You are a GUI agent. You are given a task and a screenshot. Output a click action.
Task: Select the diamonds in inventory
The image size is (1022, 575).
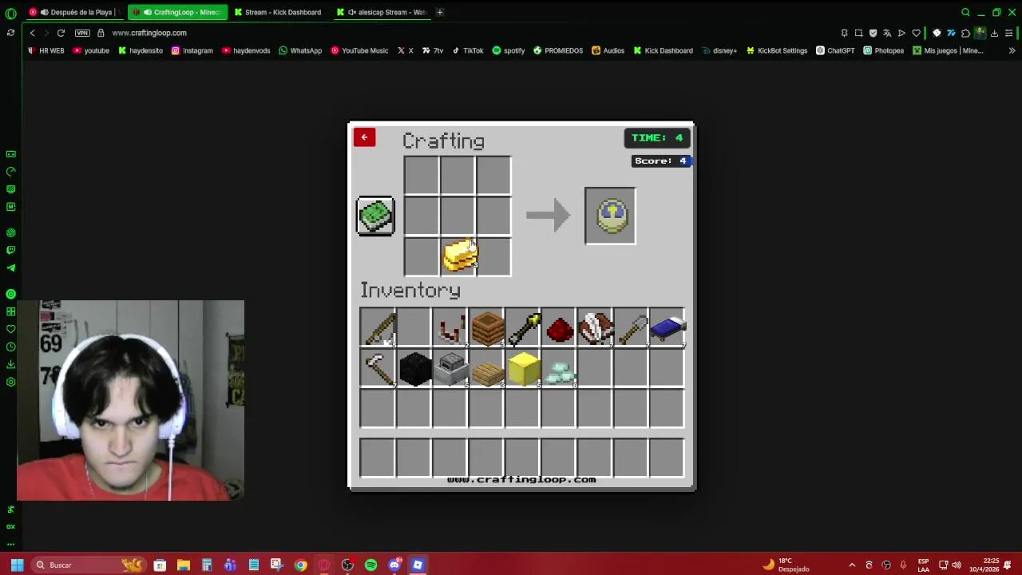click(559, 368)
